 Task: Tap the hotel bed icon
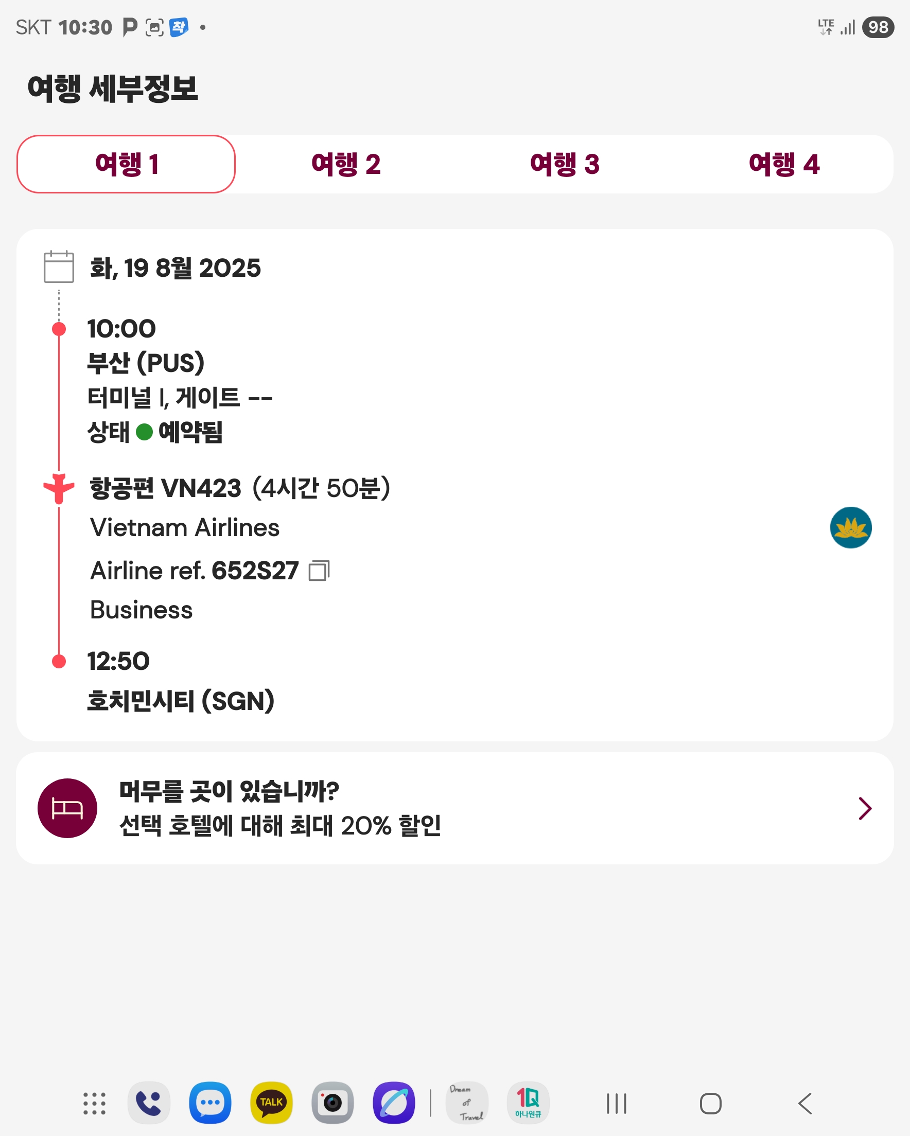(x=67, y=808)
